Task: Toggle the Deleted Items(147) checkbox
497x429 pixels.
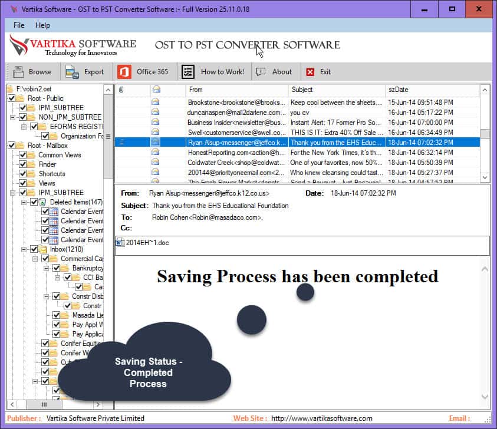Action: tap(34, 202)
